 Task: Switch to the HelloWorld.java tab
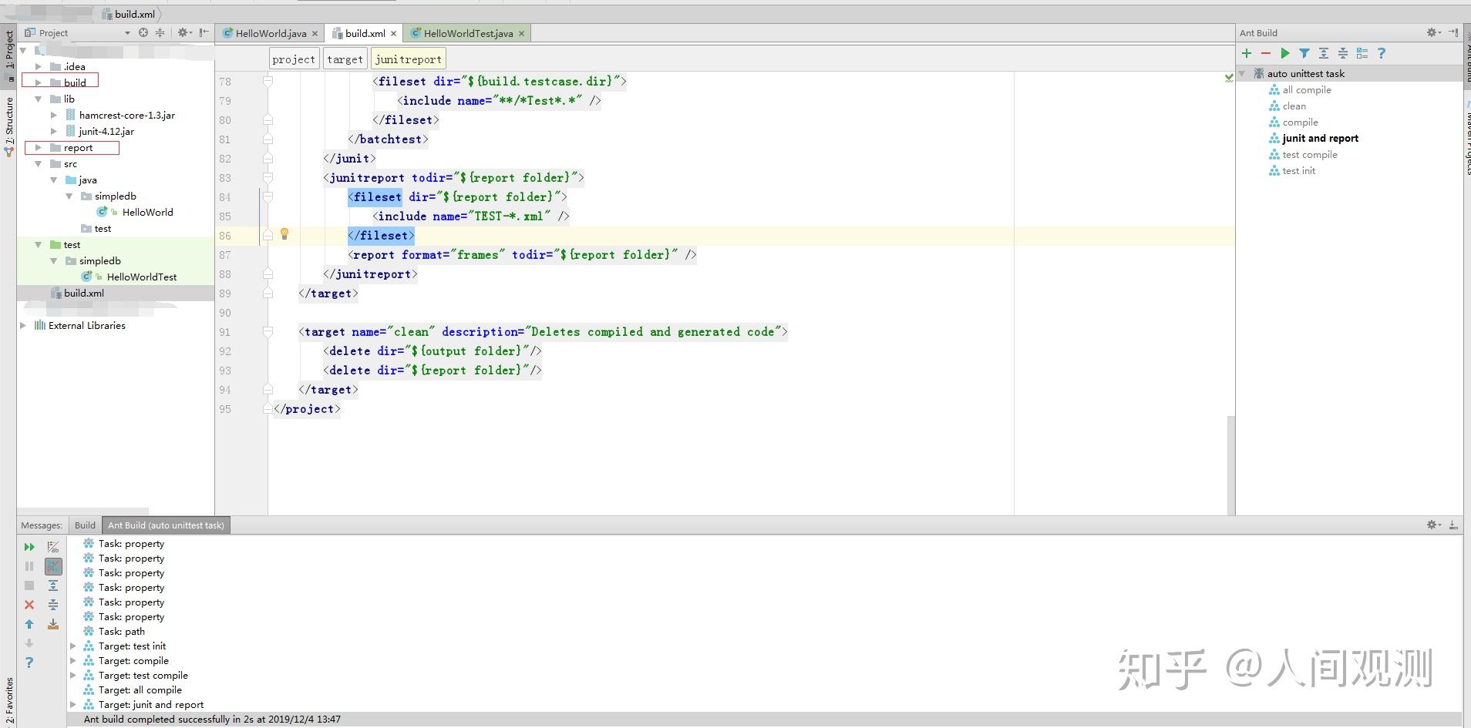coord(271,33)
